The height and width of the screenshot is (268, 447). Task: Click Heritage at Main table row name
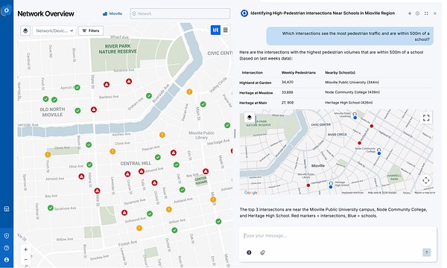[253, 103]
